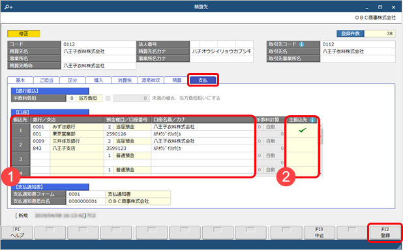Image resolution: width=403 pixels, height=250 pixels.
Task: Click the 支払通知書フォーム code 0001
Action: point(85,194)
